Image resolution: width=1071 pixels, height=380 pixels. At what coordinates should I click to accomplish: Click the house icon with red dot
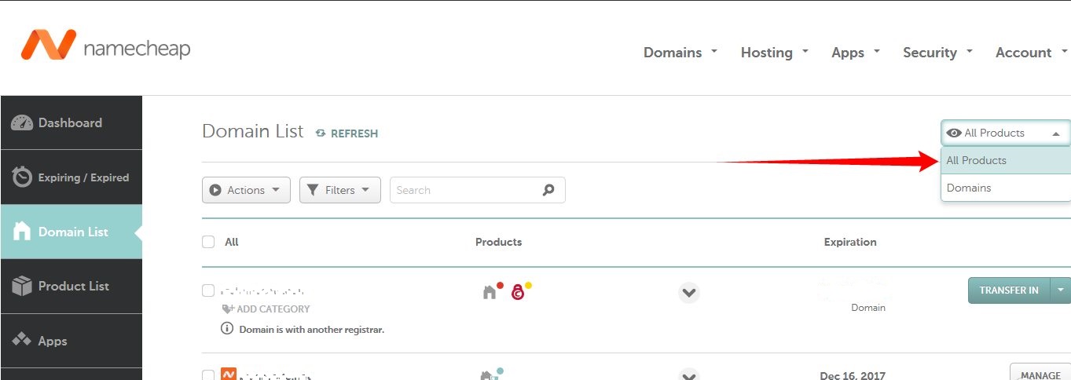coord(490,292)
